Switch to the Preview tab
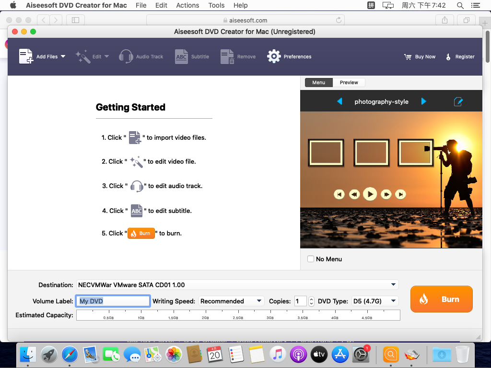The width and height of the screenshot is (491, 368). pos(349,82)
